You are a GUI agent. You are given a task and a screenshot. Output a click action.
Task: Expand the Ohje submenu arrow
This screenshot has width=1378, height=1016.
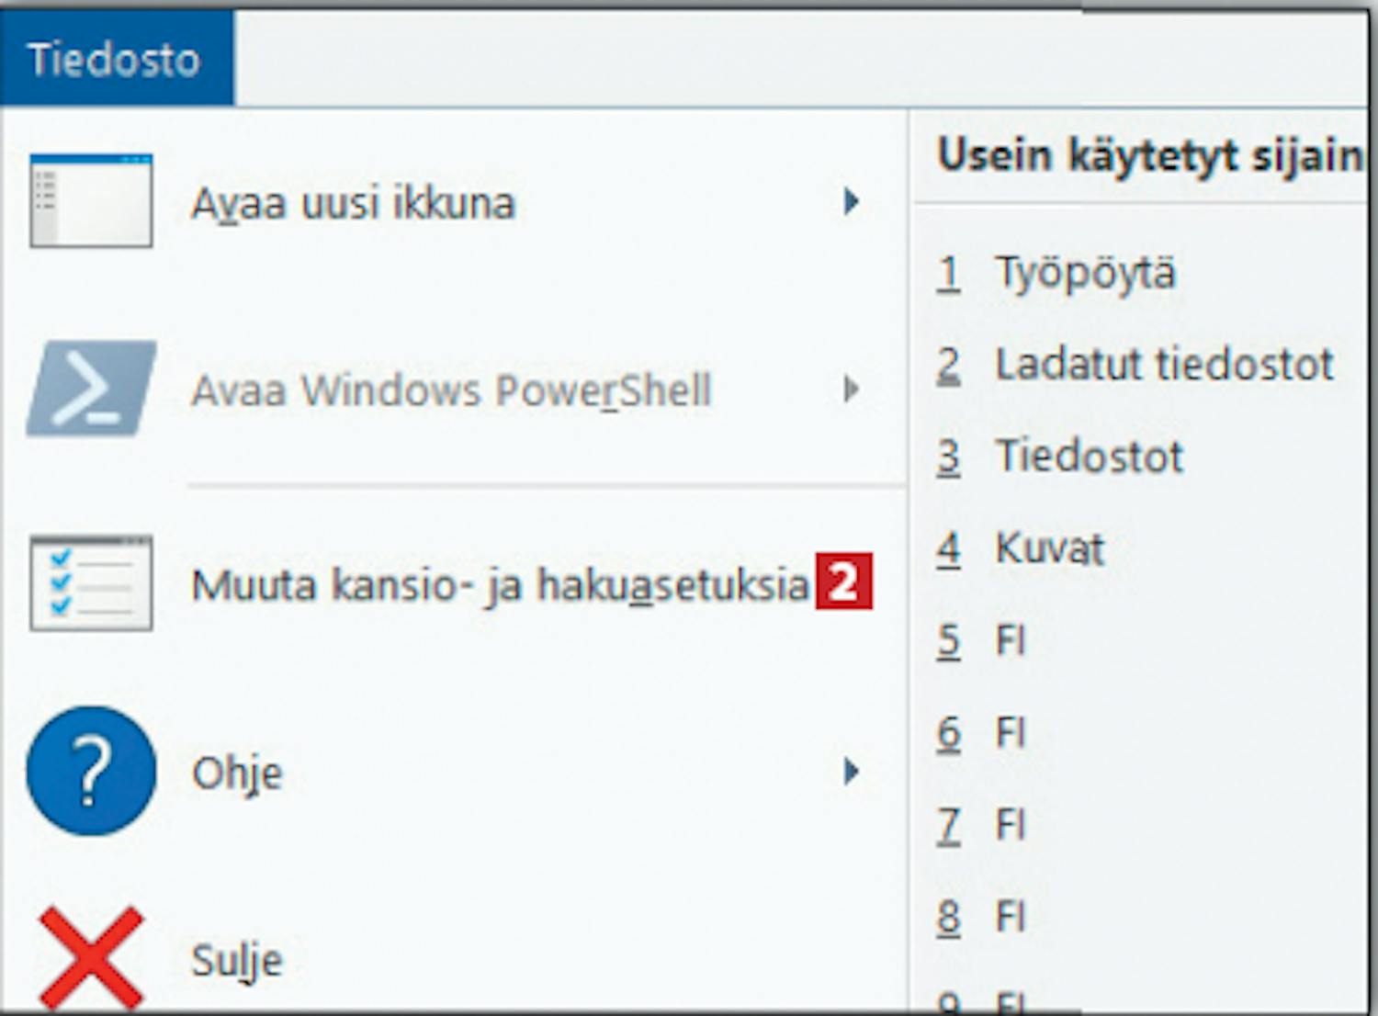pos(852,772)
